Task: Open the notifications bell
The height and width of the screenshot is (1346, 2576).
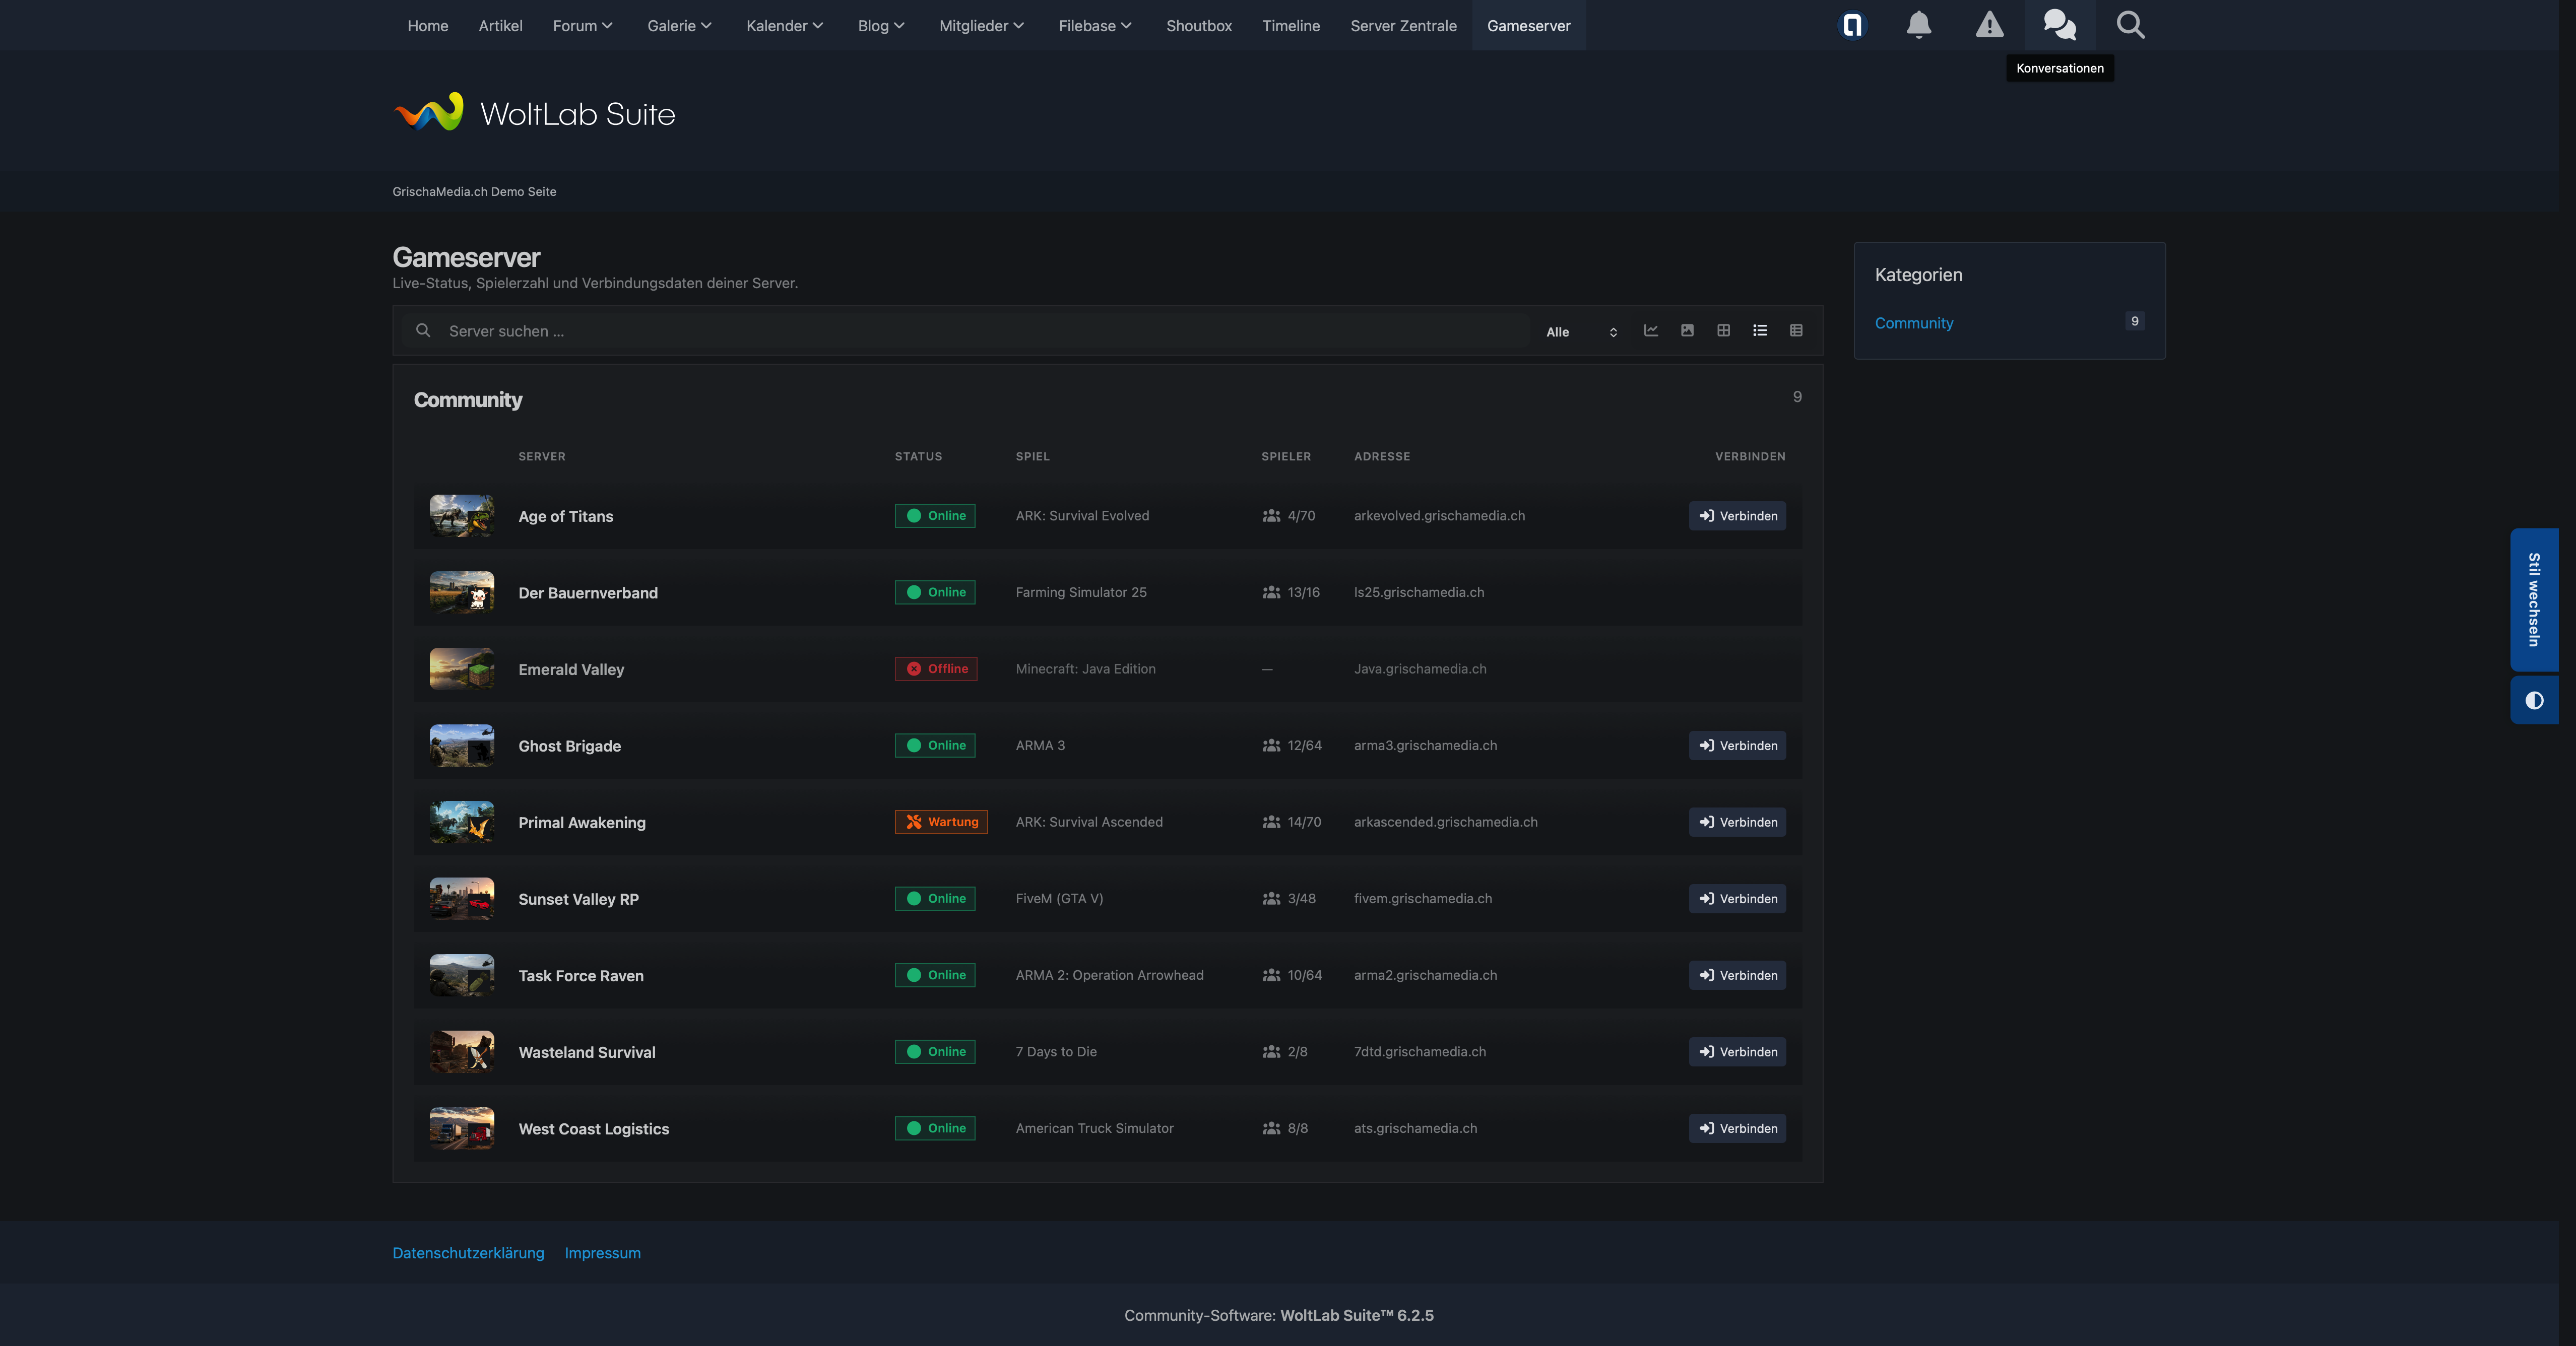Action: click(1918, 25)
